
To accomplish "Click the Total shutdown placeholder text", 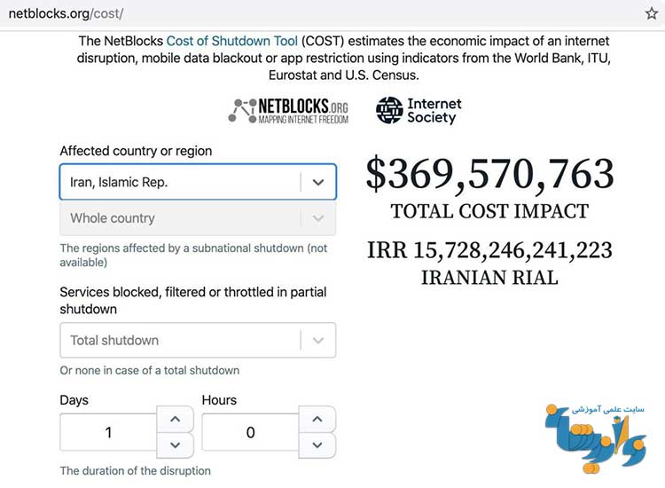I will click(114, 341).
